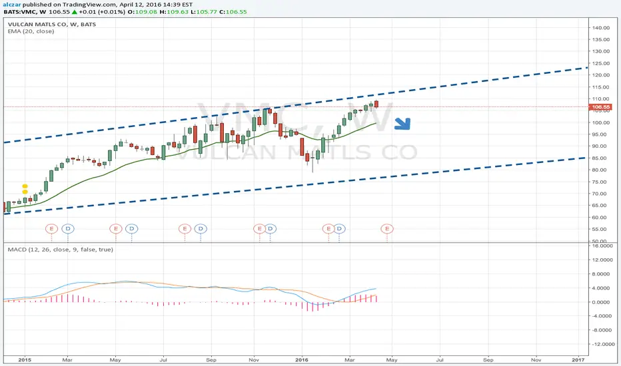Click the 2015 time axis label

click(25, 360)
